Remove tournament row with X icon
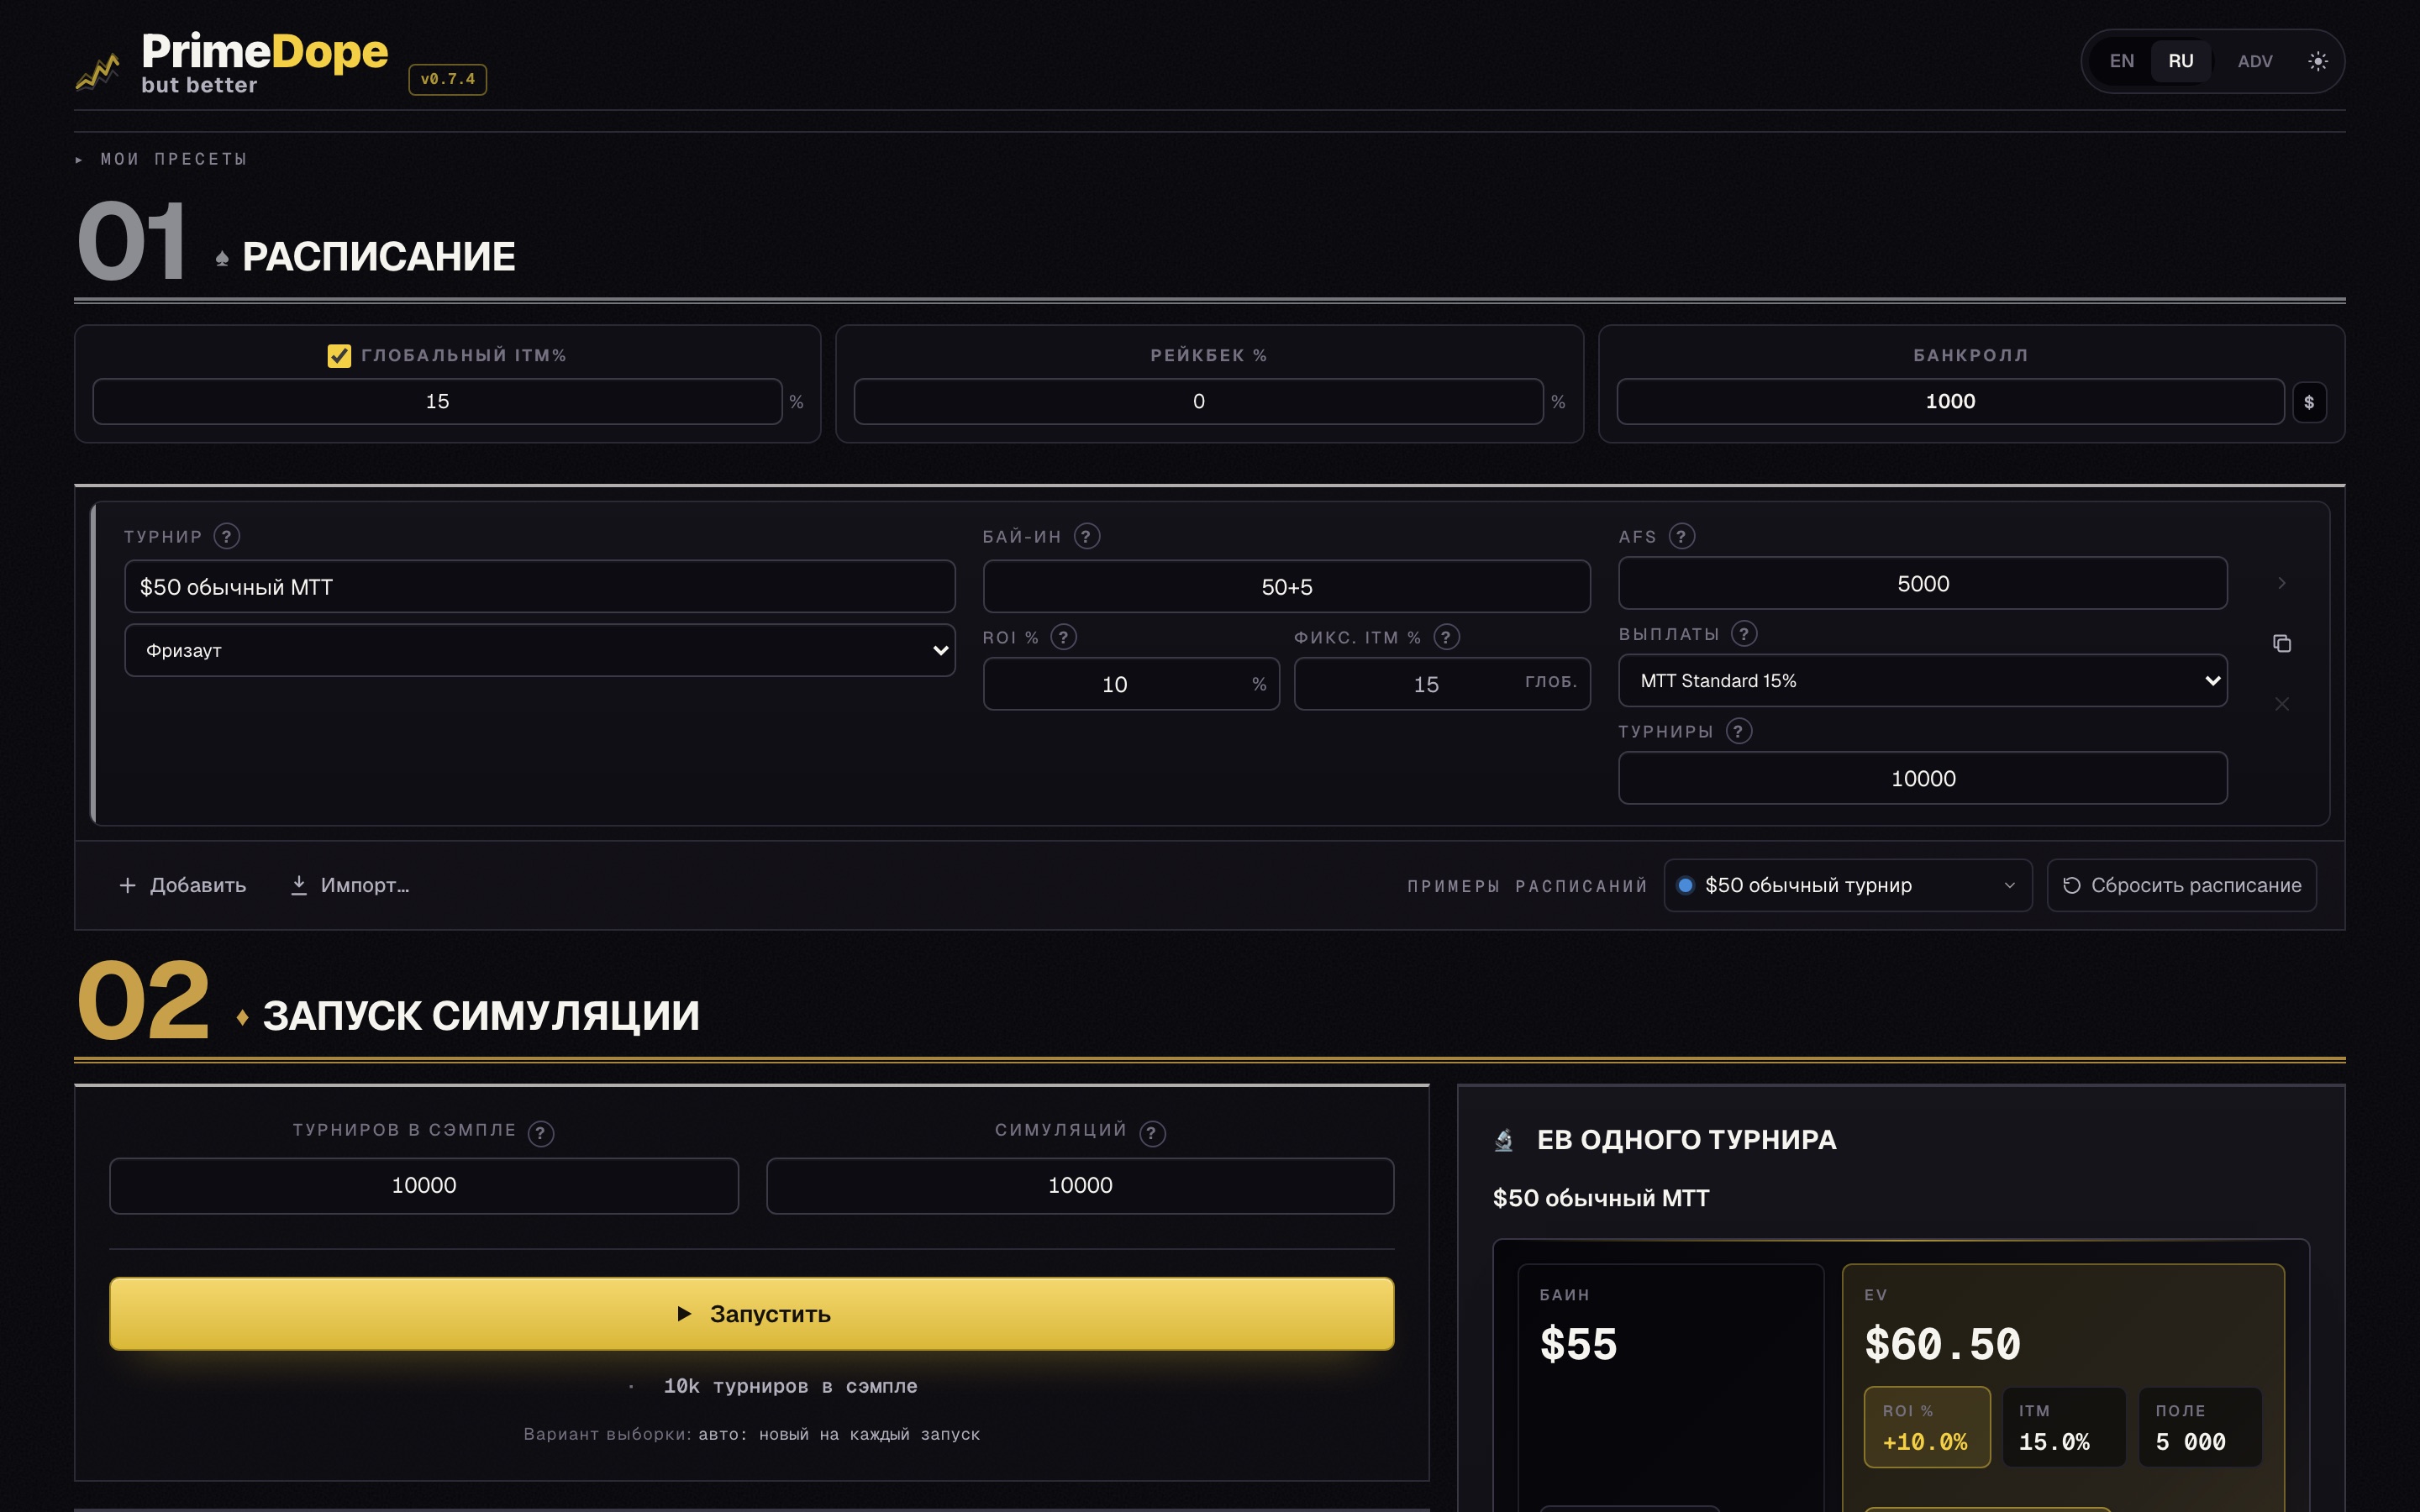 2281,704
